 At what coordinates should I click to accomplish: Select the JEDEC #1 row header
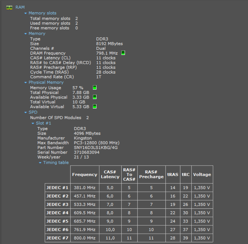[x=57, y=187]
